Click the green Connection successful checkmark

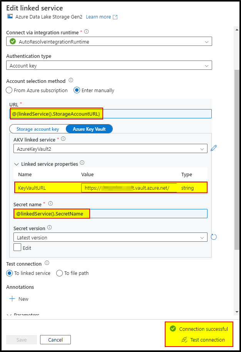point(174,329)
